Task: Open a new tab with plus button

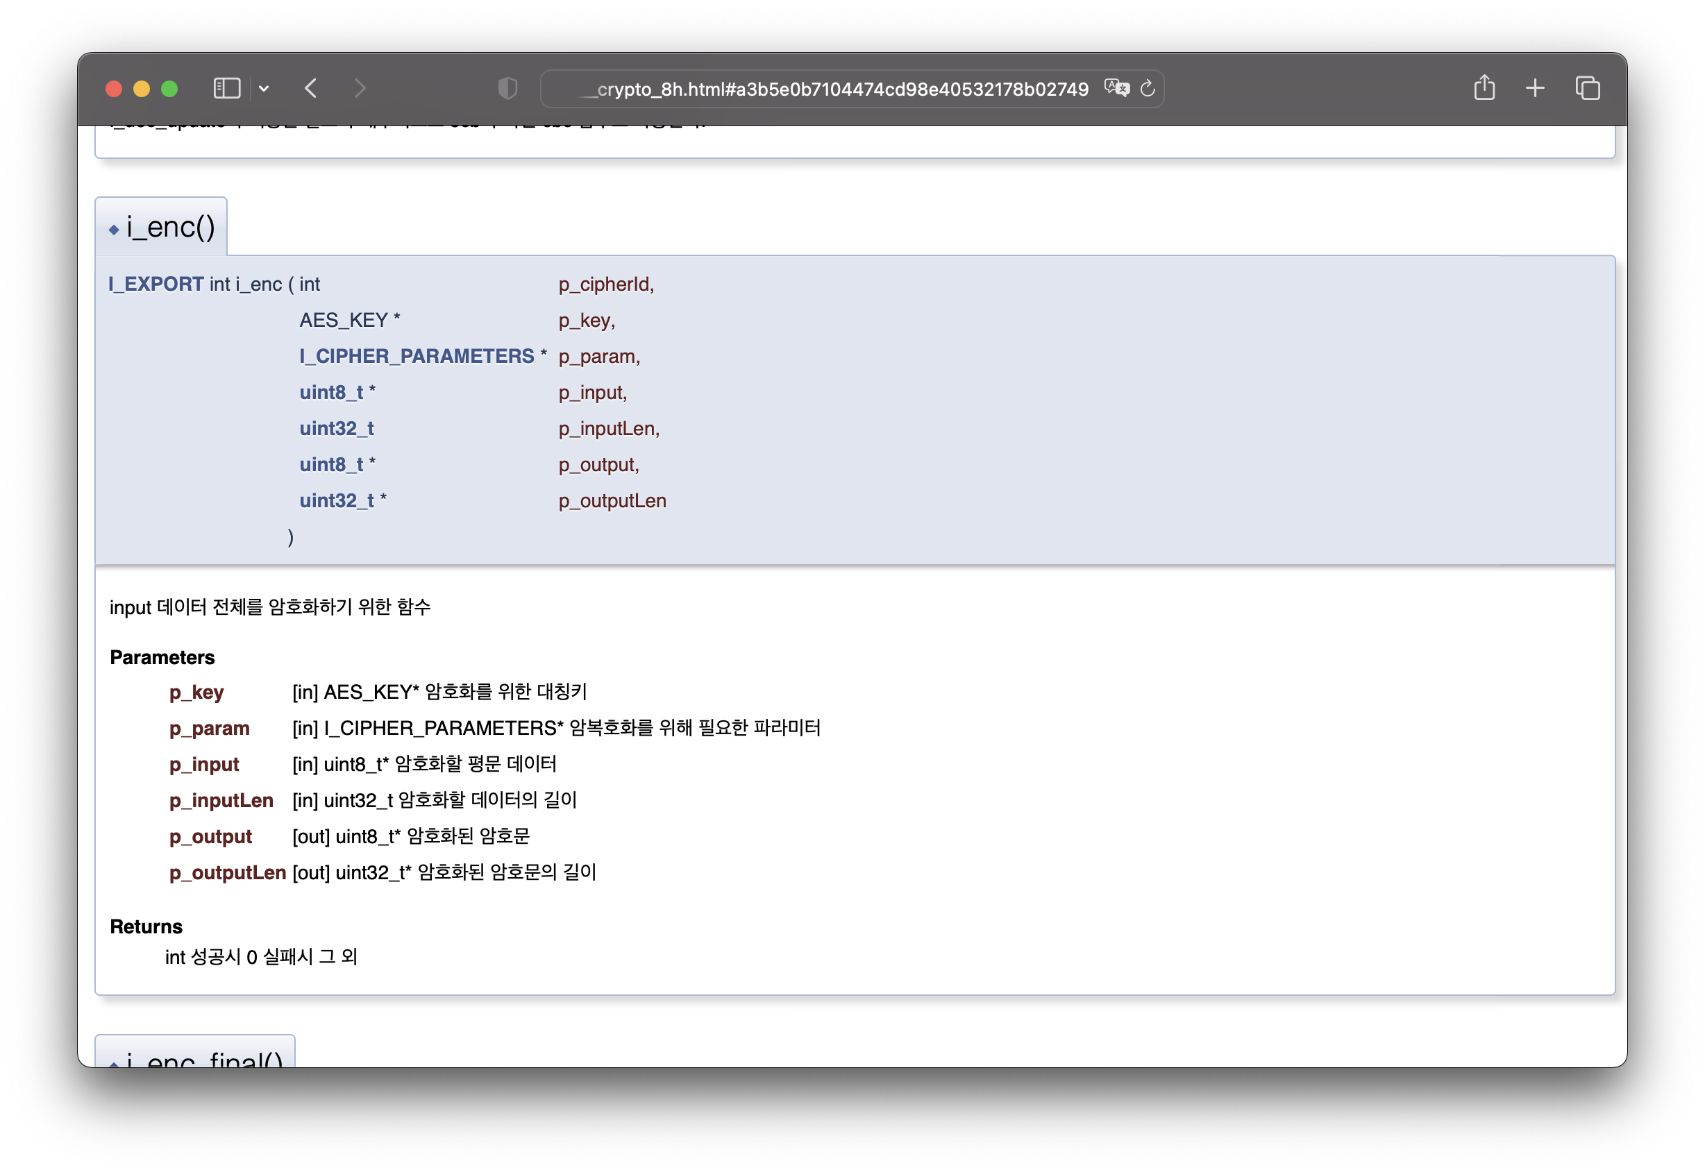Action: tap(1535, 89)
